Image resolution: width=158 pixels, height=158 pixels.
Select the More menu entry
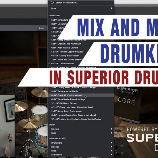81,8
